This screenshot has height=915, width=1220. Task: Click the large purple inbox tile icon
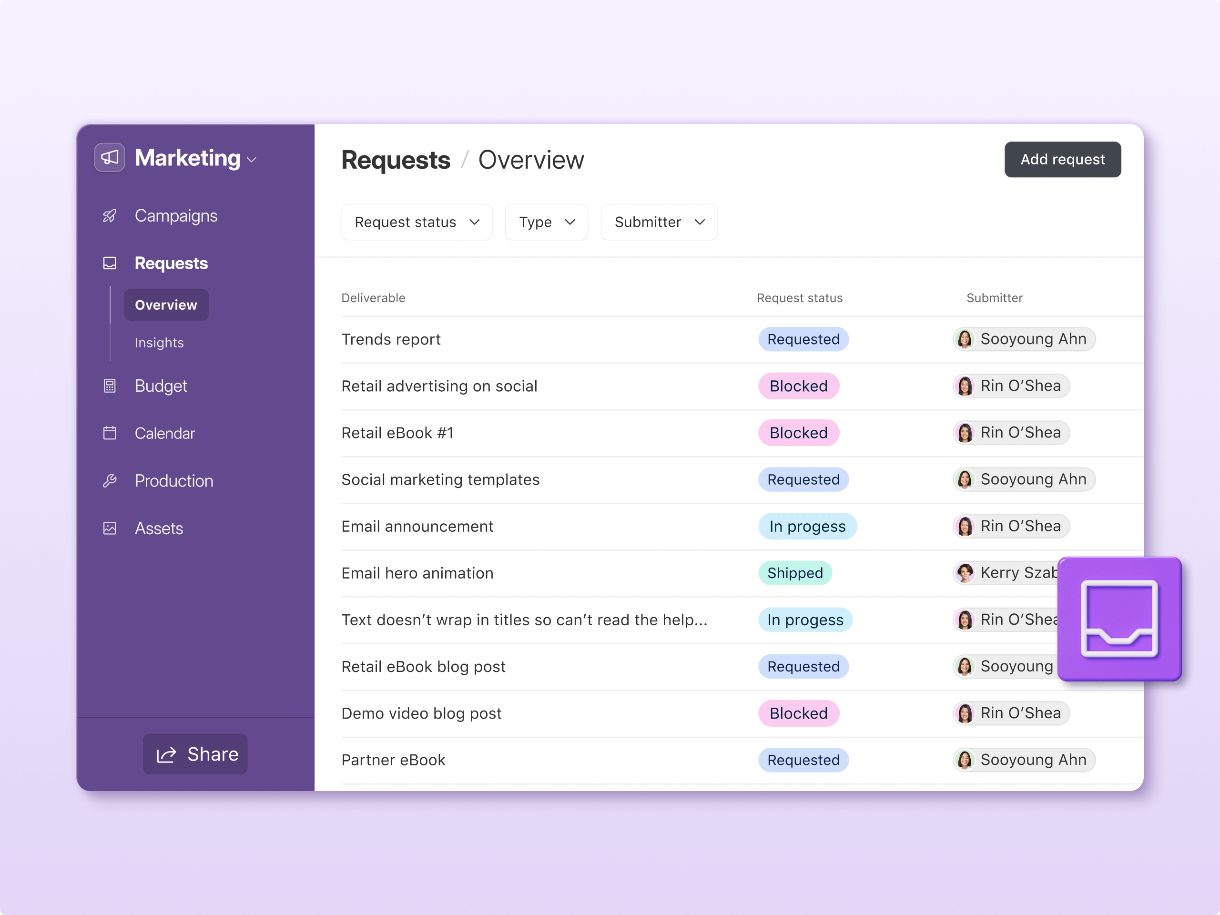pyautogui.click(x=1119, y=619)
